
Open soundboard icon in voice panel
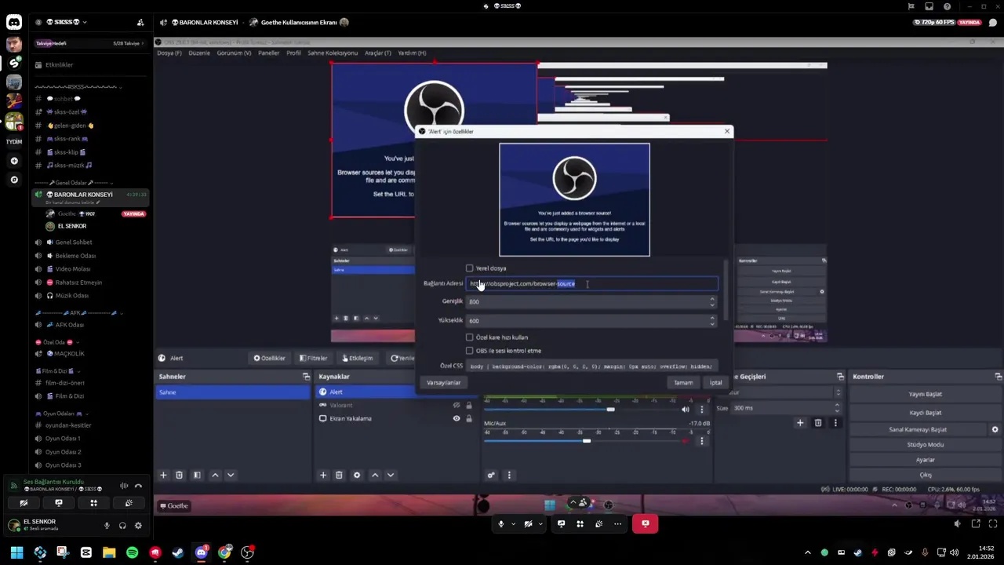[x=129, y=503]
